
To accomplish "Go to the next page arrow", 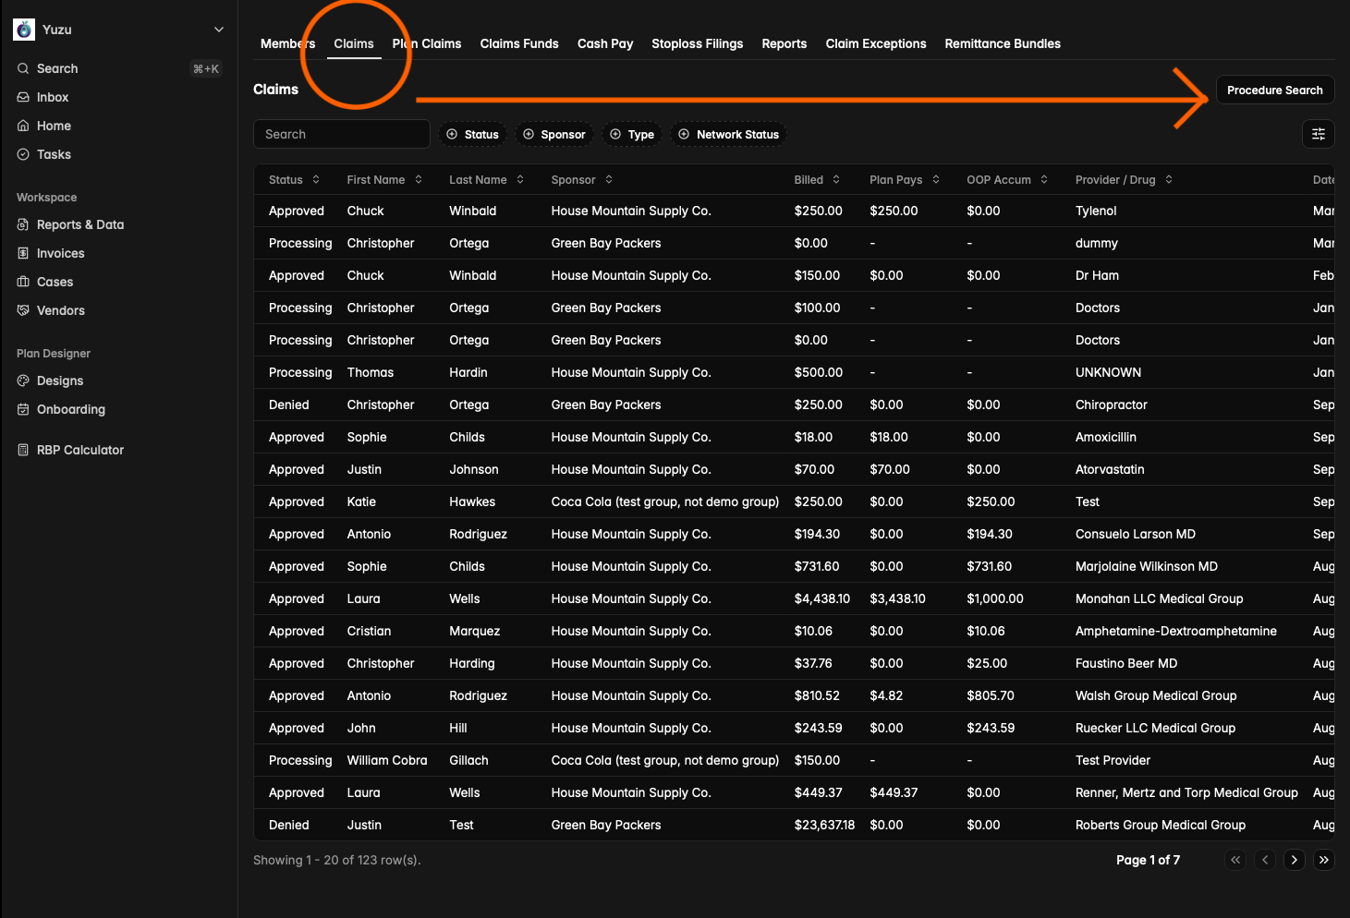I will tap(1295, 860).
